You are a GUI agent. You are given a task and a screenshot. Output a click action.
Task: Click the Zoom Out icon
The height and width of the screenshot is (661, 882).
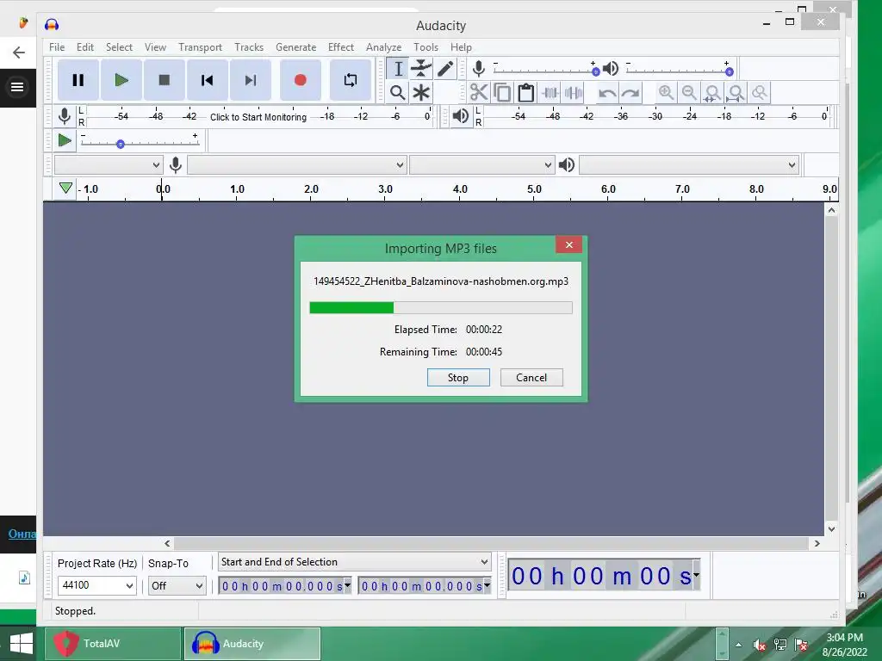tap(689, 92)
